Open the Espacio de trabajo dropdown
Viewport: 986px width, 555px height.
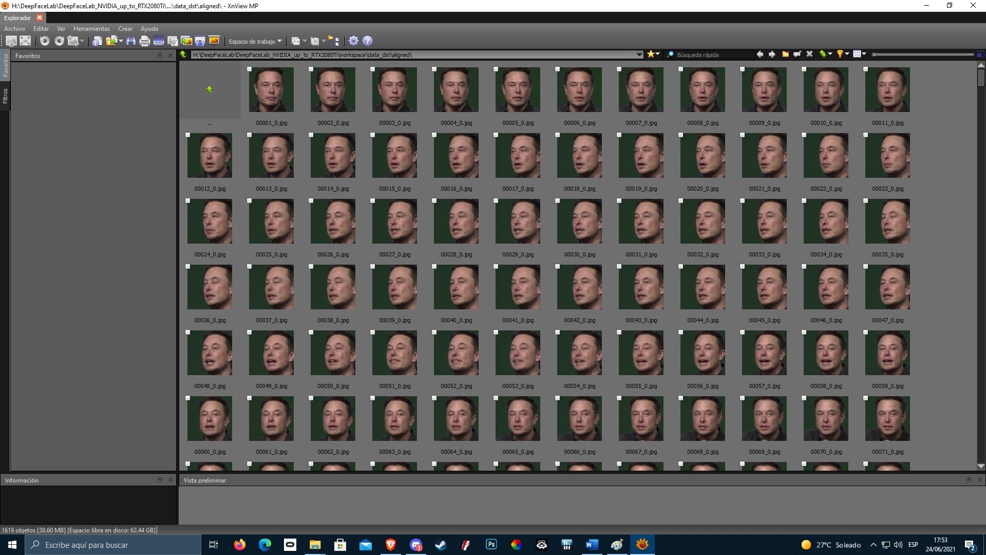point(255,41)
